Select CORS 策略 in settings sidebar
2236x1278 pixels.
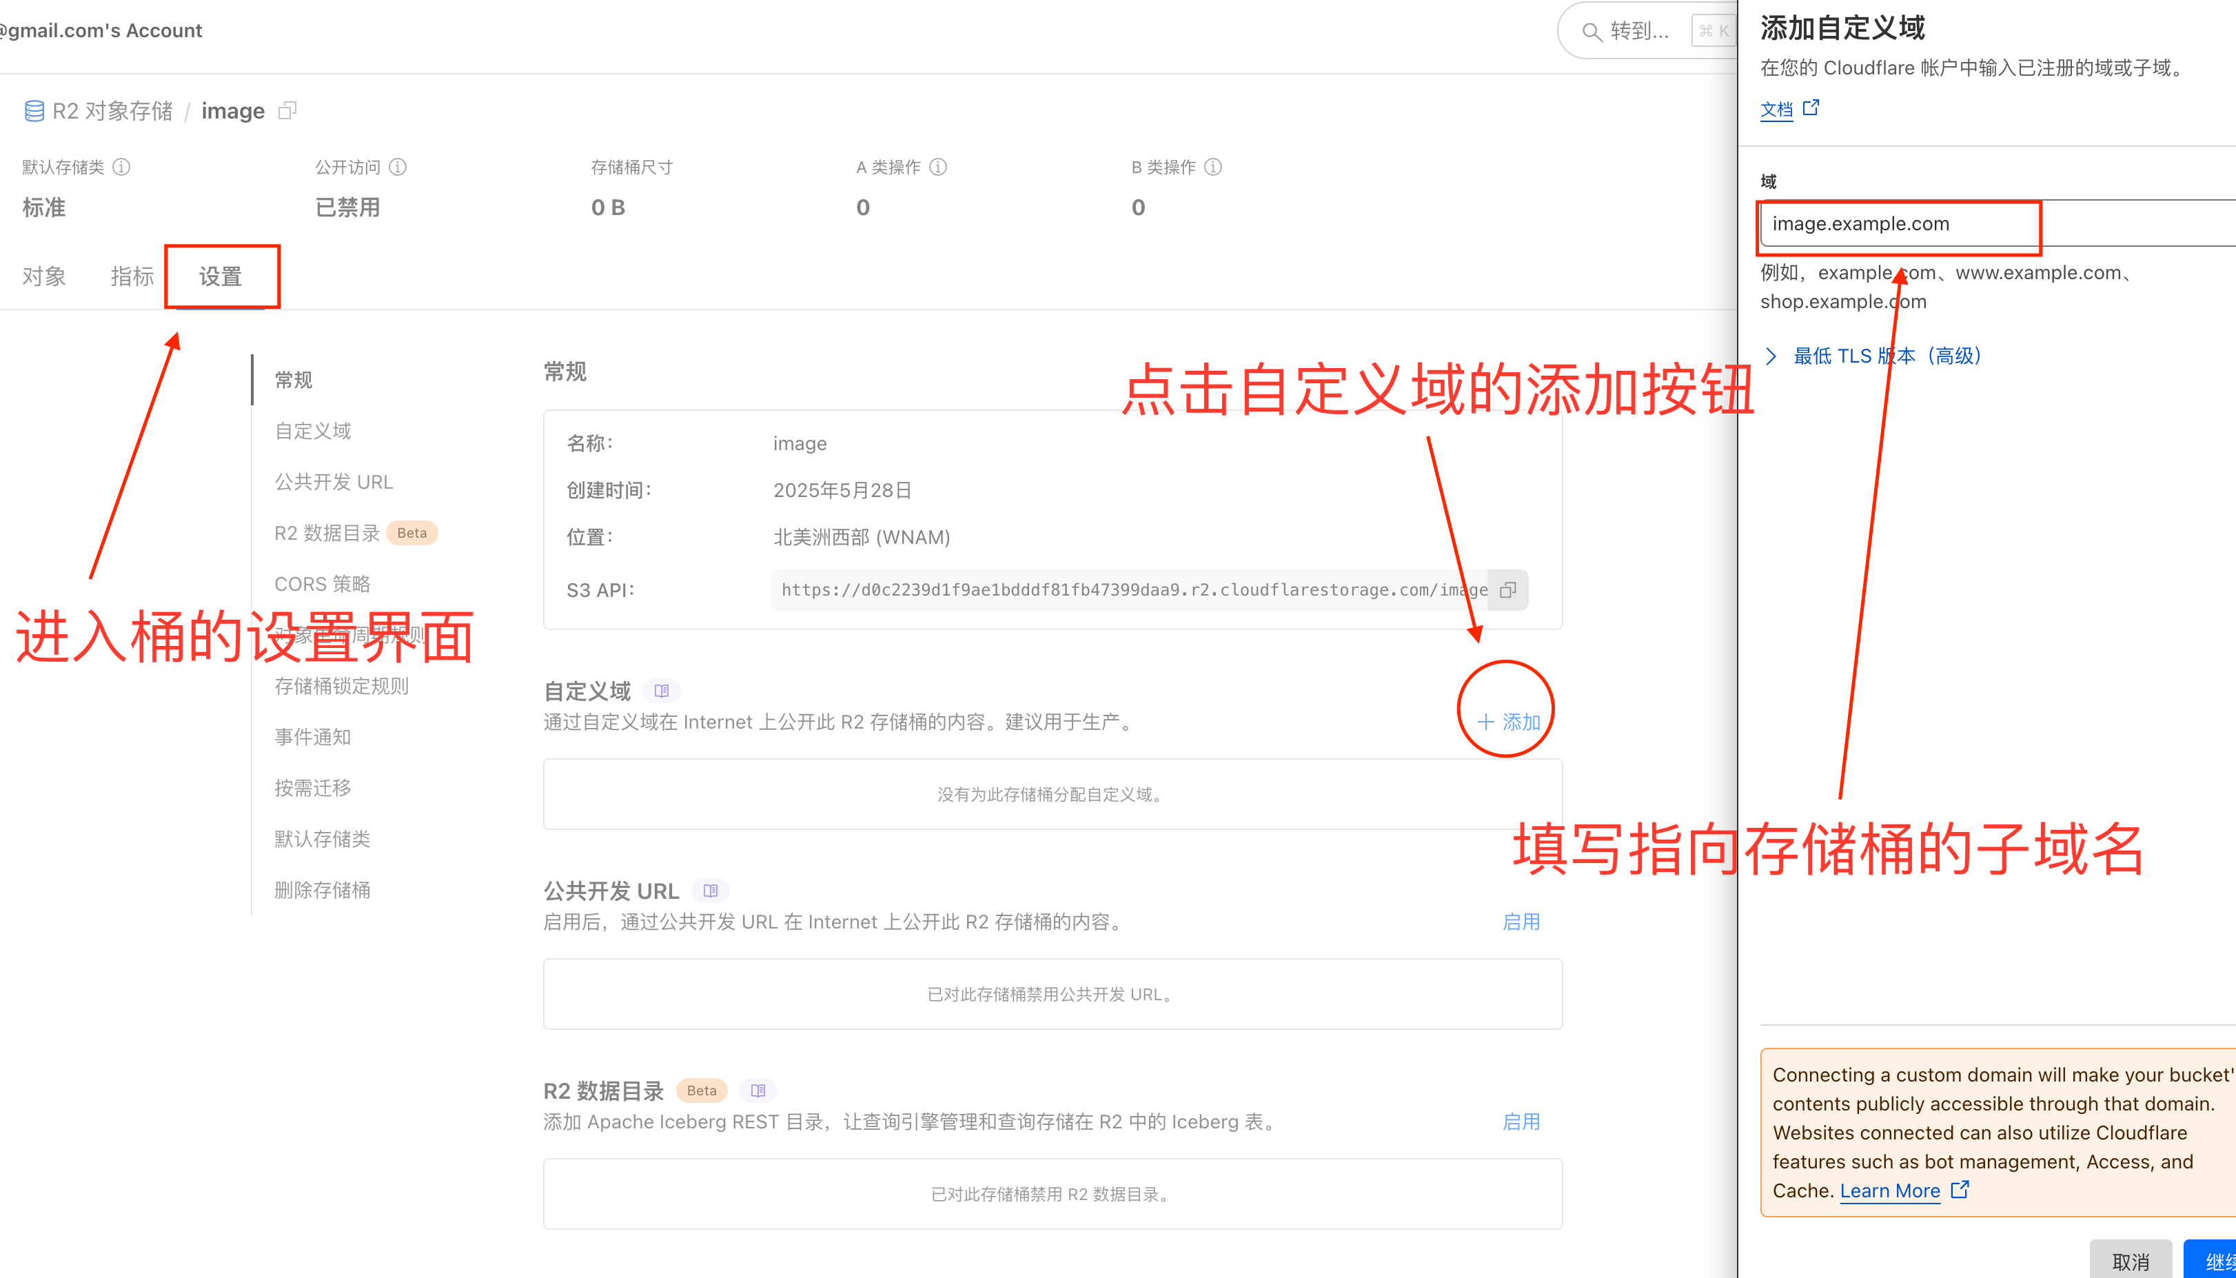(322, 584)
